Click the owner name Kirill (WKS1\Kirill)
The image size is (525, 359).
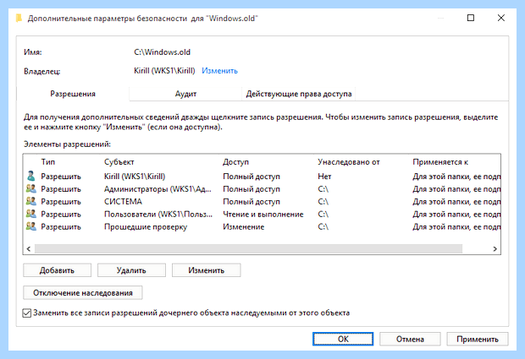pos(164,71)
